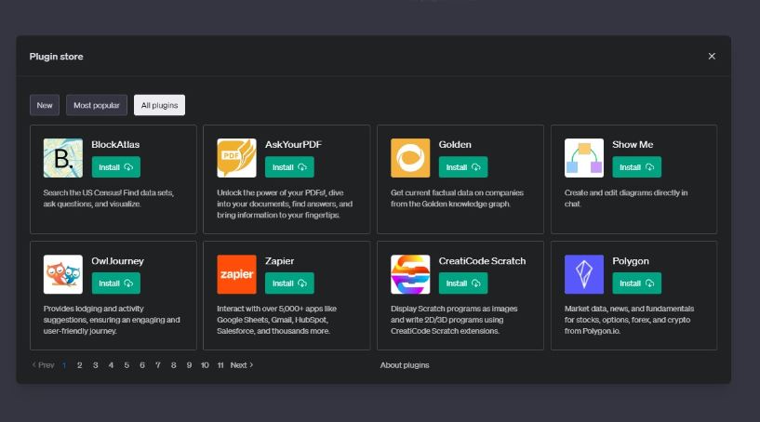The image size is (760, 422).
Task: Jump to page 5 of plugins
Action: pyautogui.click(x=127, y=364)
